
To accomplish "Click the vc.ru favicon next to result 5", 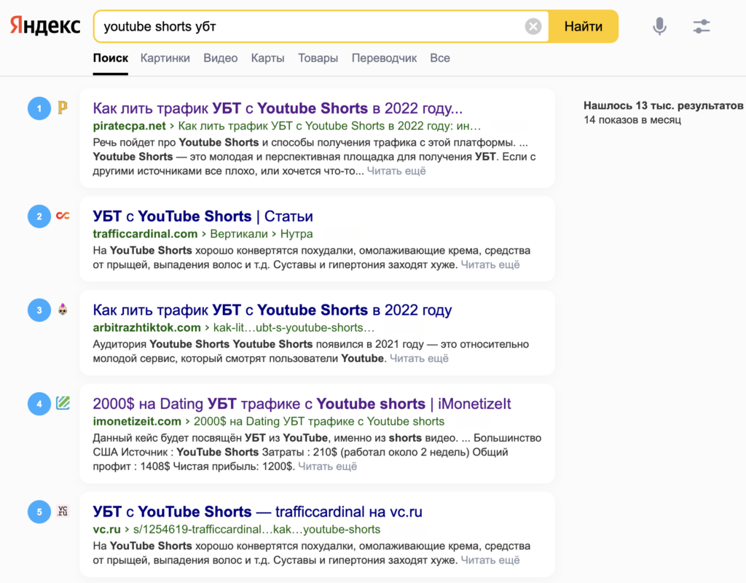I will (63, 511).
